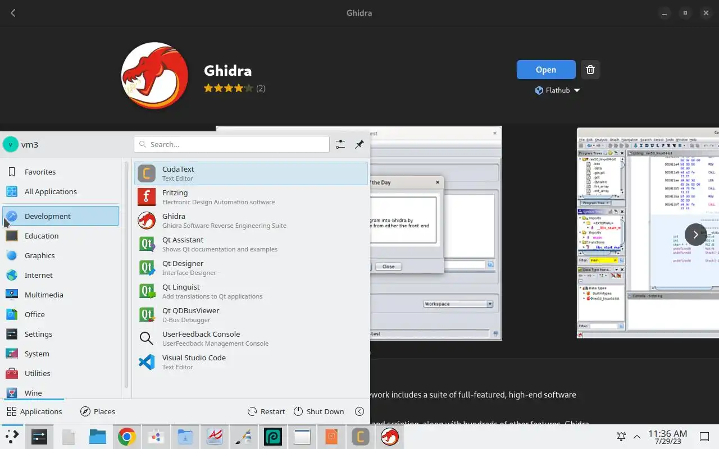
Task: Click the category list scrollbar
Action: pyautogui.click(x=126, y=275)
